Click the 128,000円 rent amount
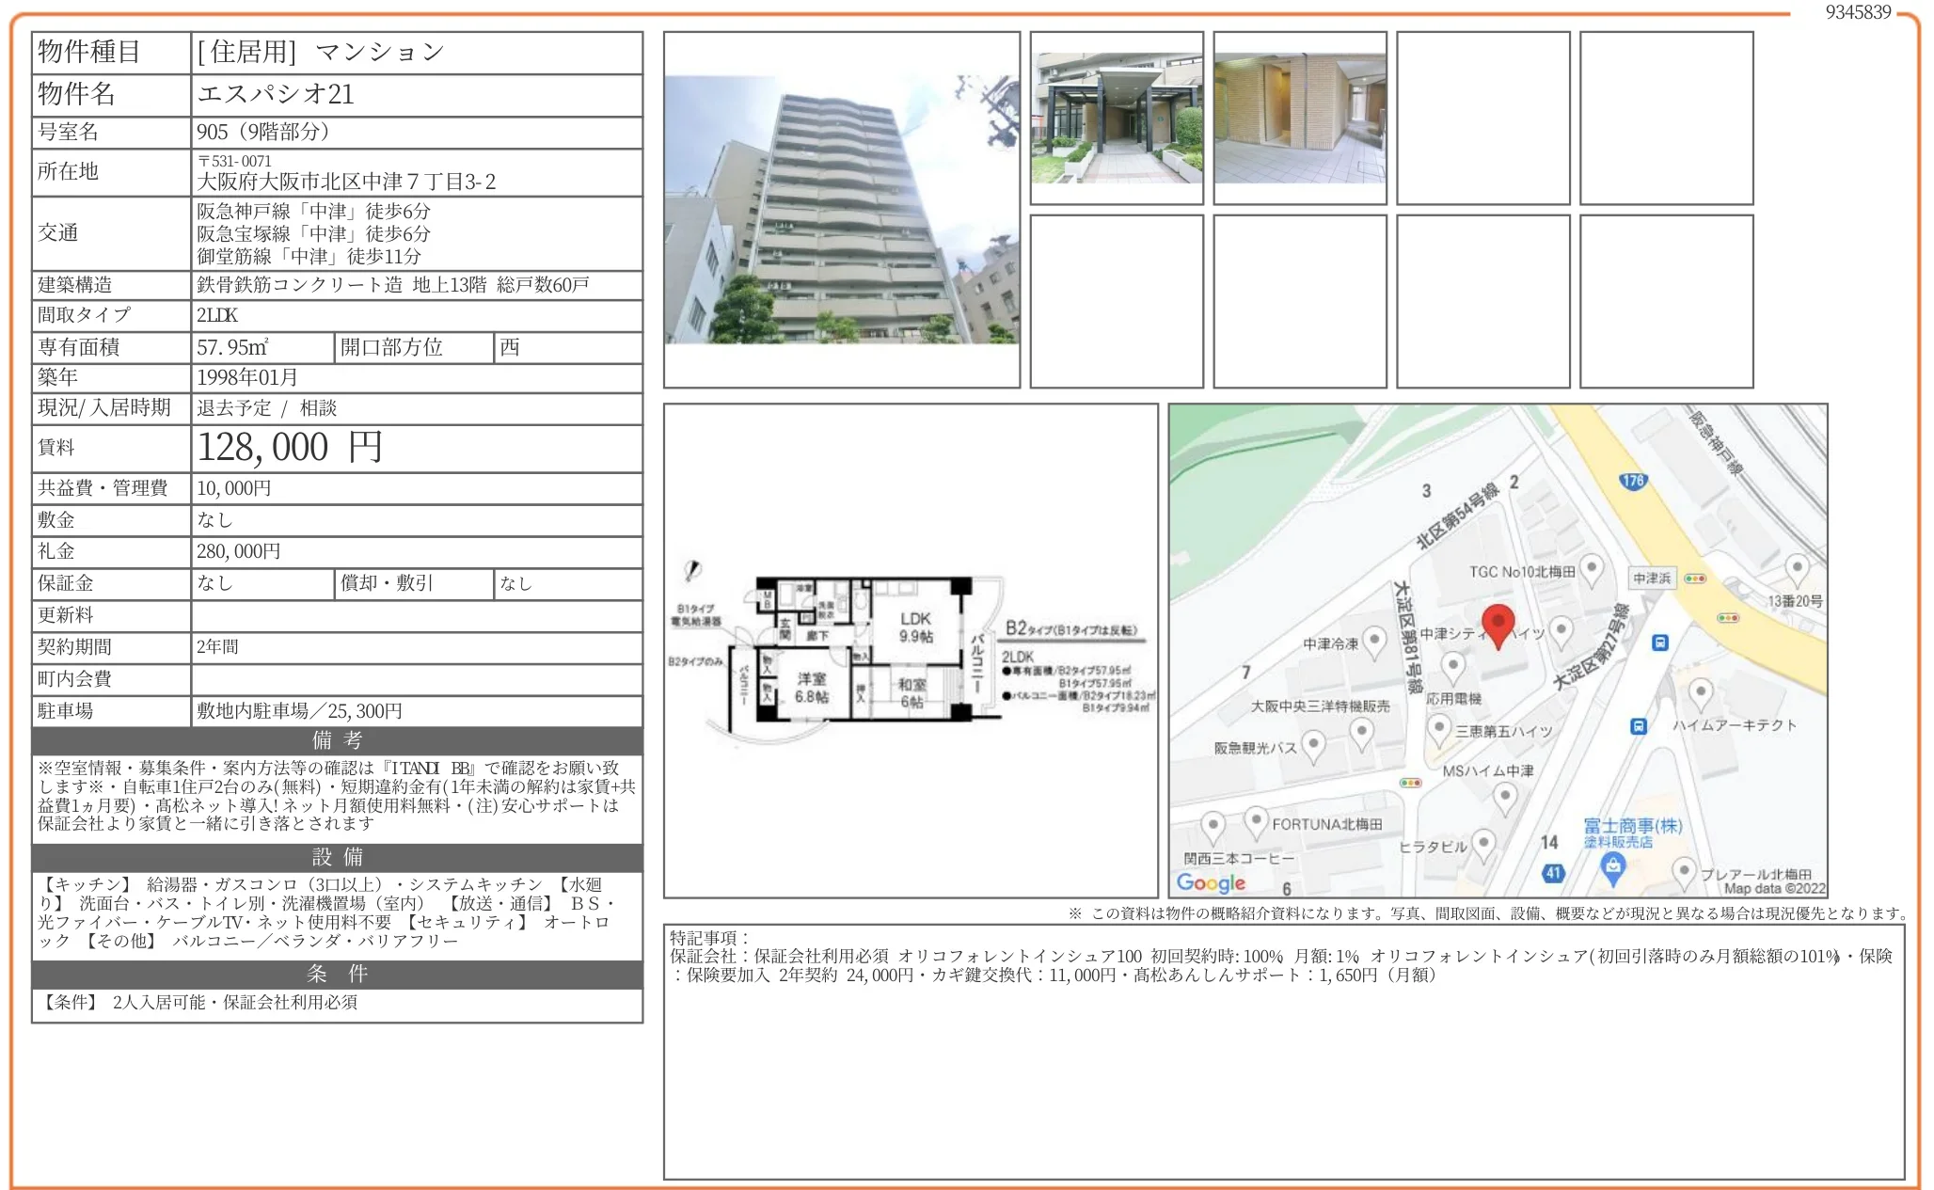The width and height of the screenshot is (1934, 1190). click(290, 448)
